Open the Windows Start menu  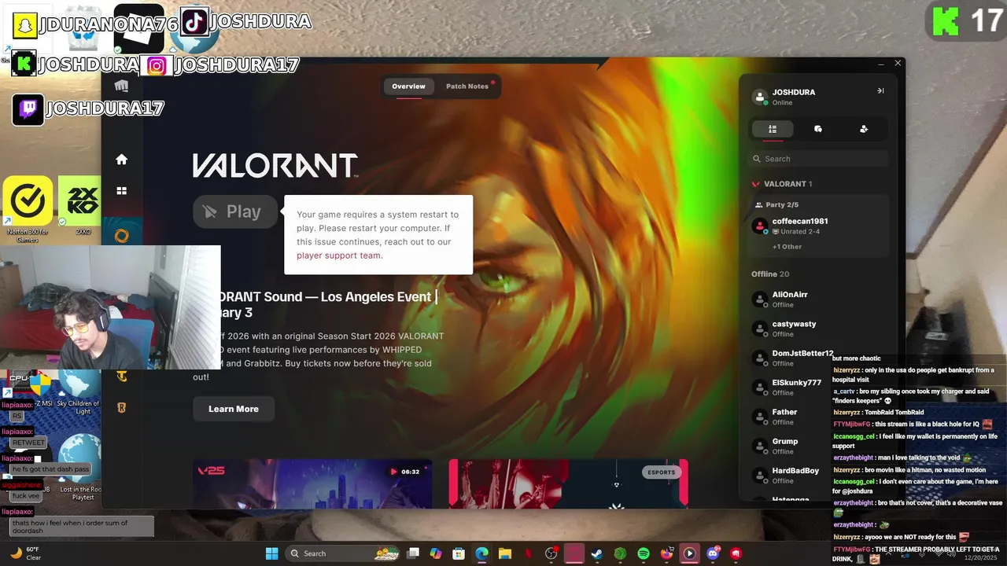click(271, 553)
